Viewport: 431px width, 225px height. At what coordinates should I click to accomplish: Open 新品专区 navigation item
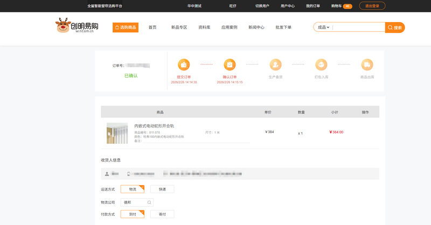pyautogui.click(x=179, y=27)
